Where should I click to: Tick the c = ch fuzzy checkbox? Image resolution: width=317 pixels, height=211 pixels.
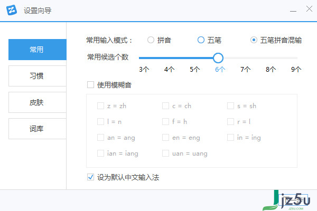point(165,106)
